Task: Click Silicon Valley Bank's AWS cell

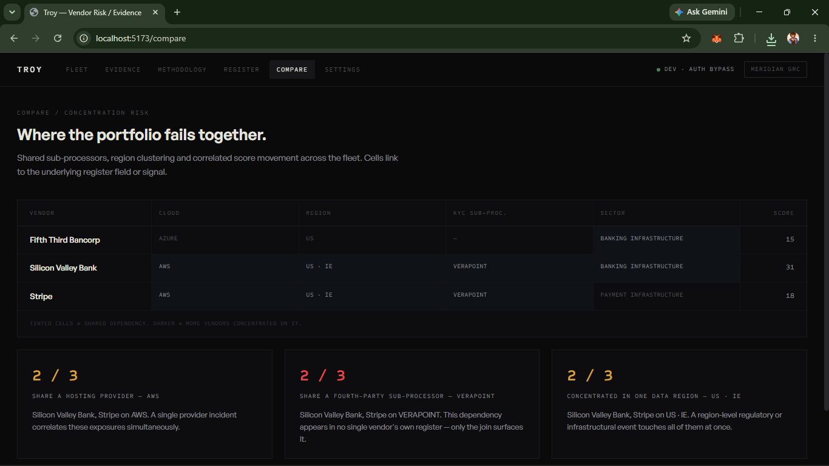Action: pos(225,268)
